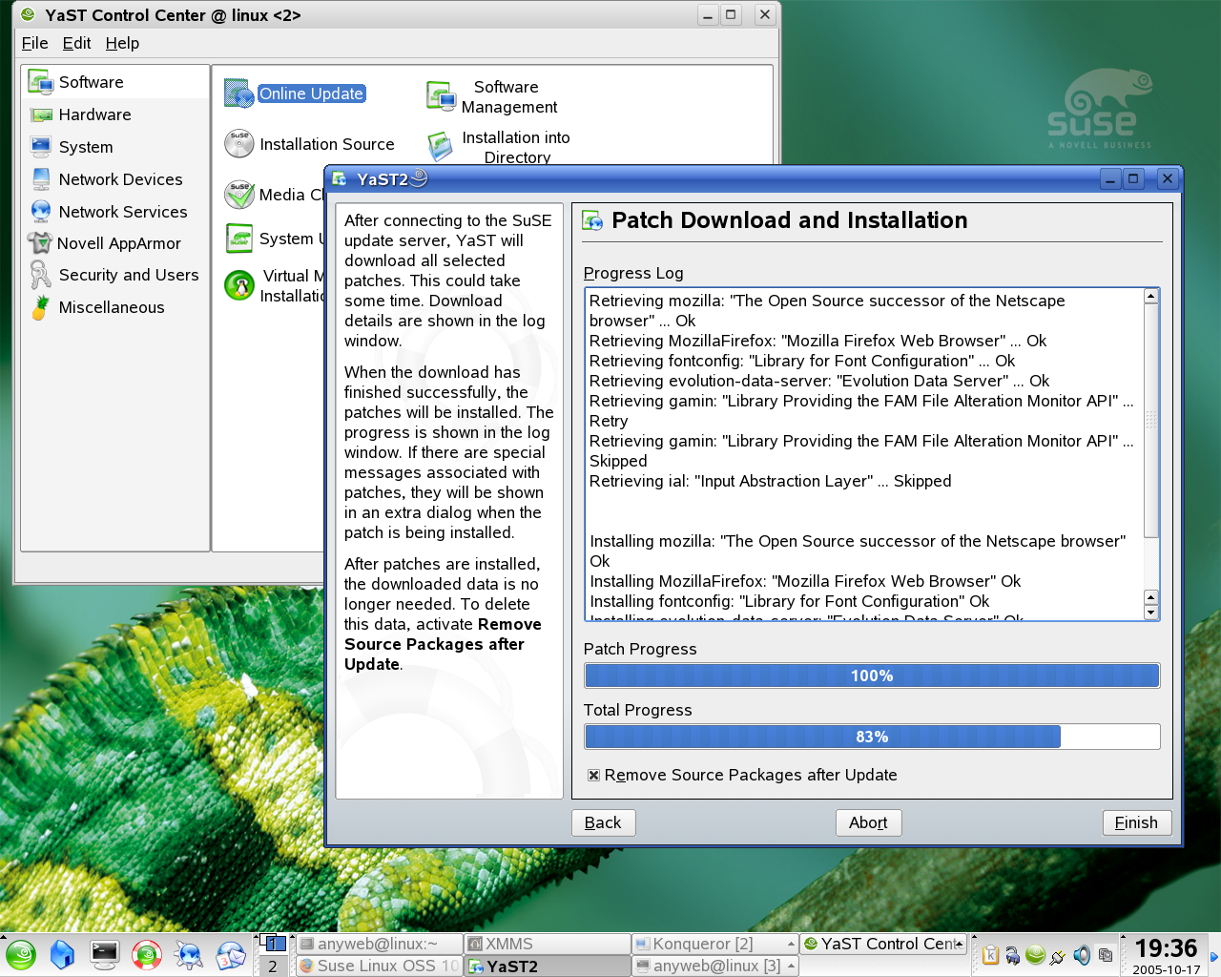Open the volume control tray icon
This screenshot has width=1221, height=977.
click(1082, 955)
